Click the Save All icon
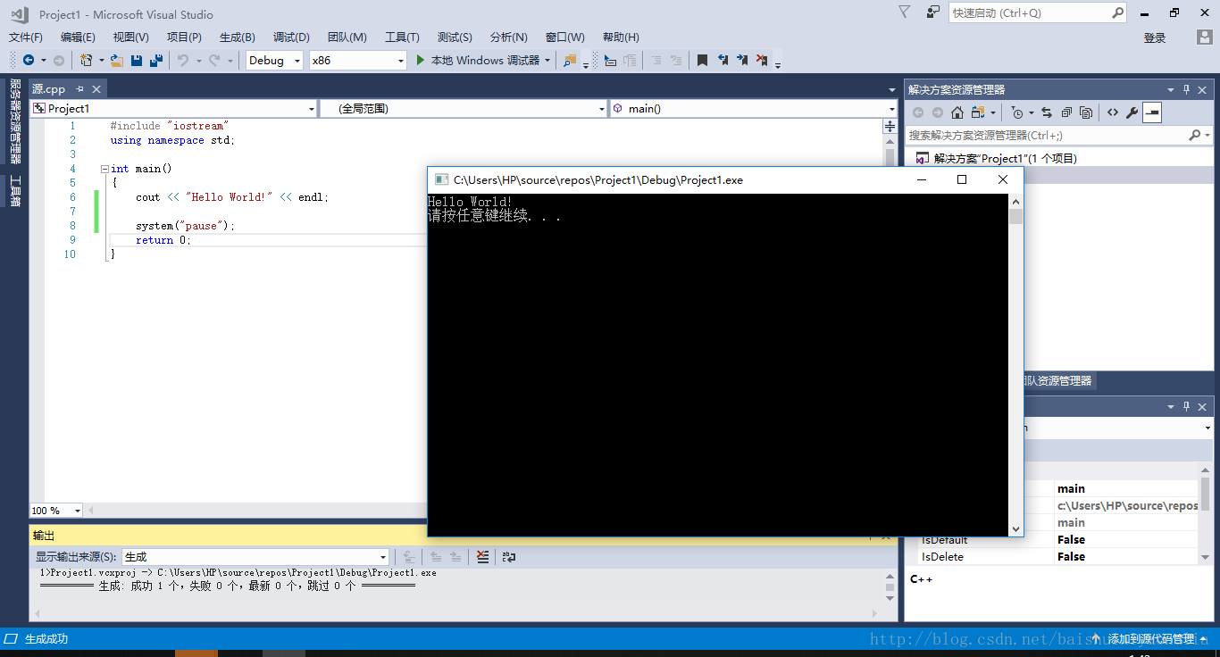The height and width of the screenshot is (657, 1220). click(156, 60)
